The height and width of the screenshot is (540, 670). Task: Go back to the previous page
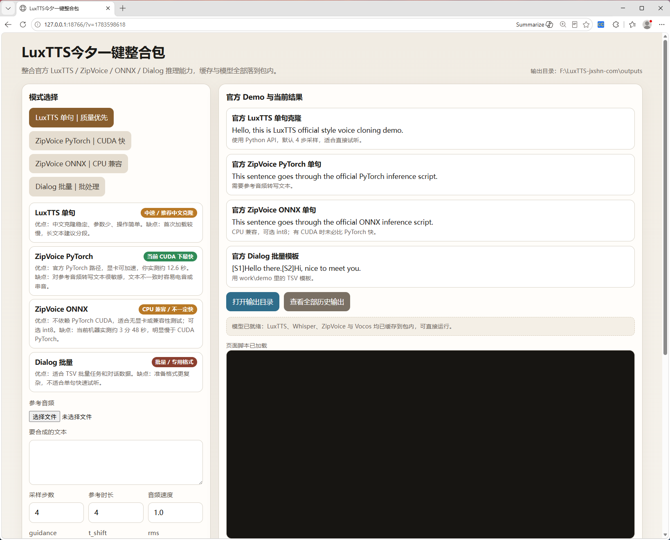pyautogui.click(x=8, y=25)
